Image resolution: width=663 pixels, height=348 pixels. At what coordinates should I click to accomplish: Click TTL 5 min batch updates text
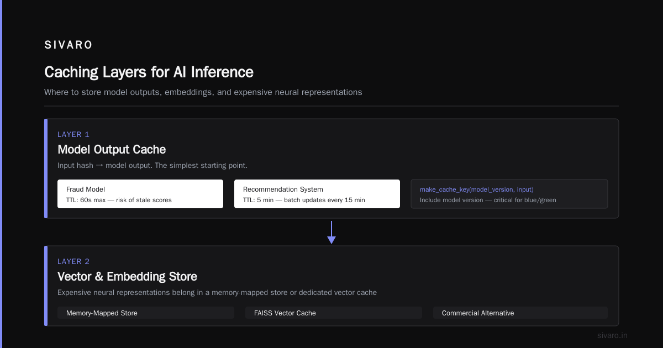point(304,200)
